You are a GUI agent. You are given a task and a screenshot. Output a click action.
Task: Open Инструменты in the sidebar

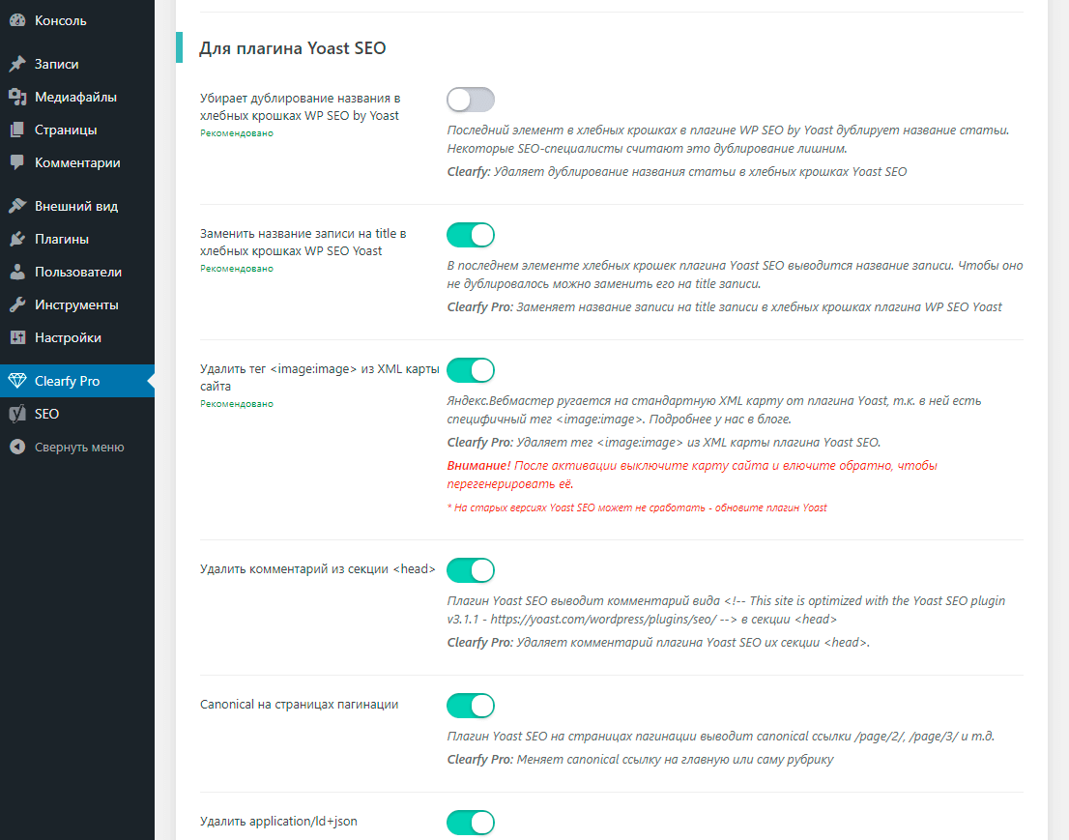pos(77,304)
